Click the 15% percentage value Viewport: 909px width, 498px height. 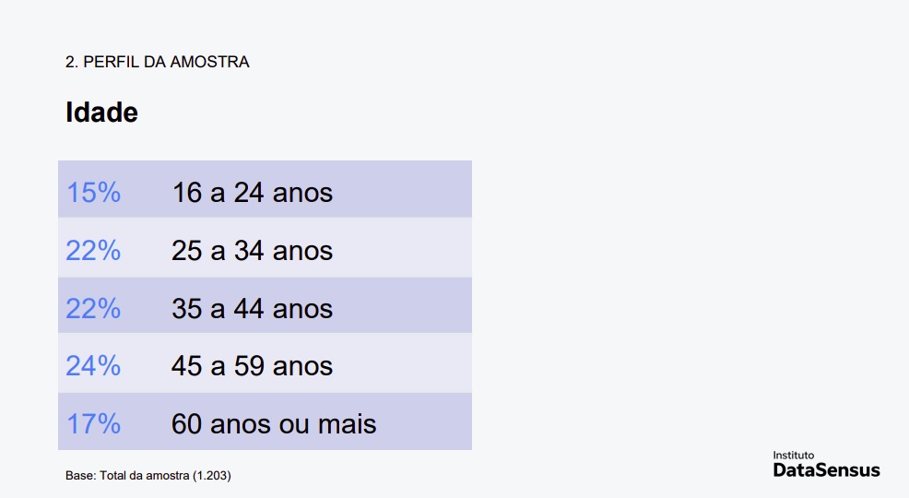[93, 193]
